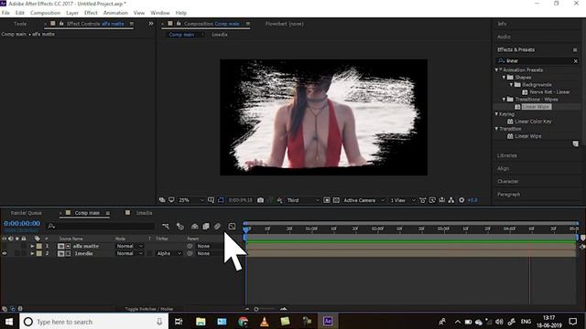The height and width of the screenshot is (329, 586).
Task: Open the Composition menu
Action: coord(45,13)
